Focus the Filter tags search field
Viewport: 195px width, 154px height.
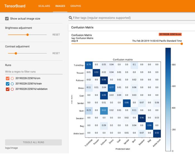click(133, 18)
